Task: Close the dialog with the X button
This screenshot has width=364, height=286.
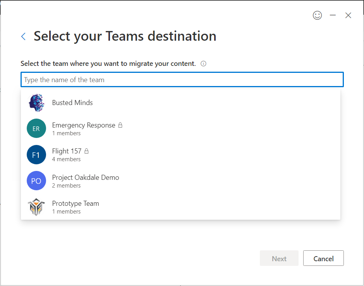Action: click(x=348, y=16)
